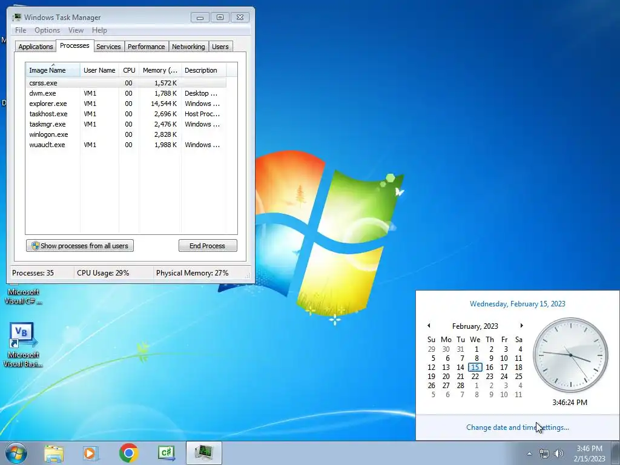Screen dimensions: 620x465
Task: Select February 14 in the calendar
Action: (x=460, y=368)
